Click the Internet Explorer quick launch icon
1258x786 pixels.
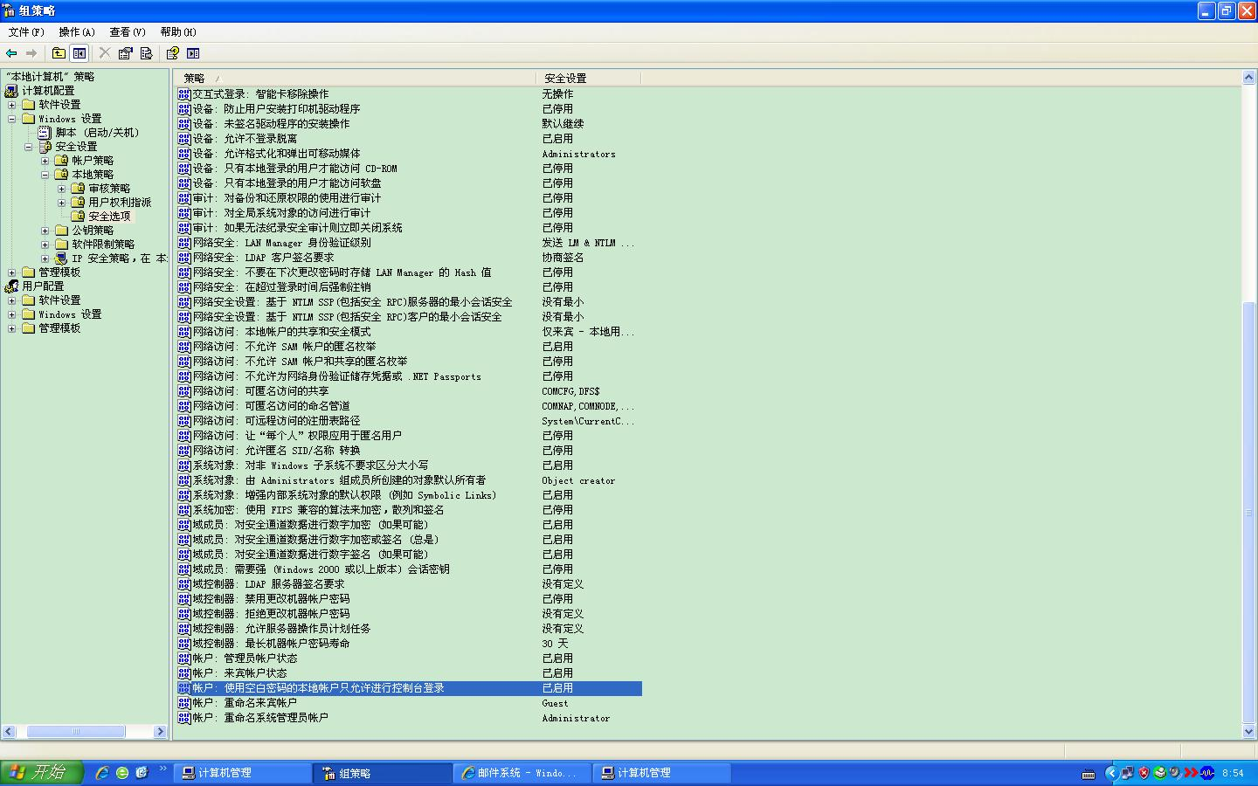pos(102,773)
